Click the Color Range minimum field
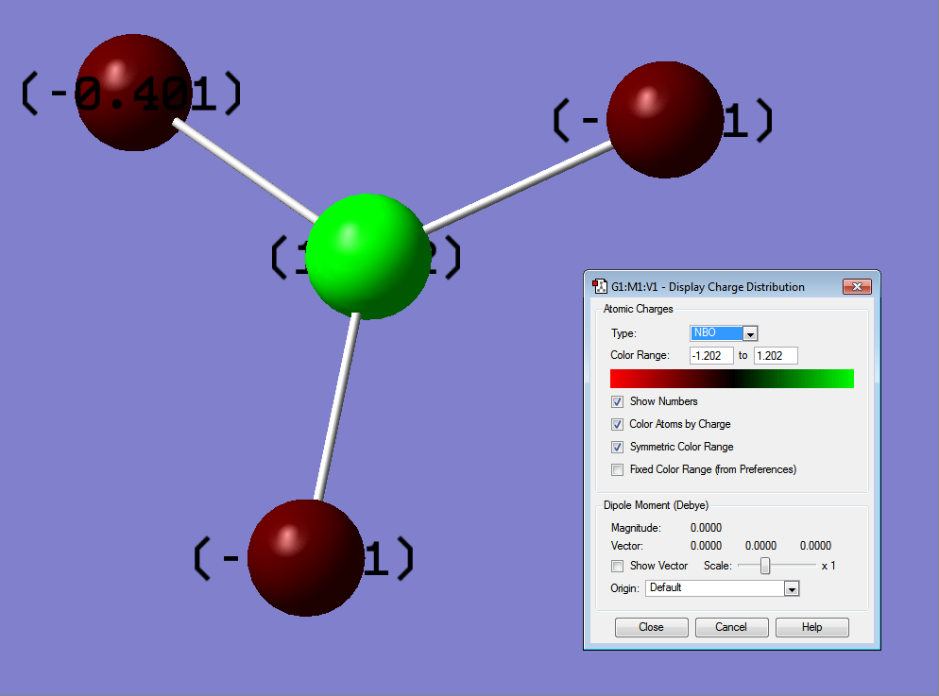Screen dimensions: 939x696 (711, 355)
